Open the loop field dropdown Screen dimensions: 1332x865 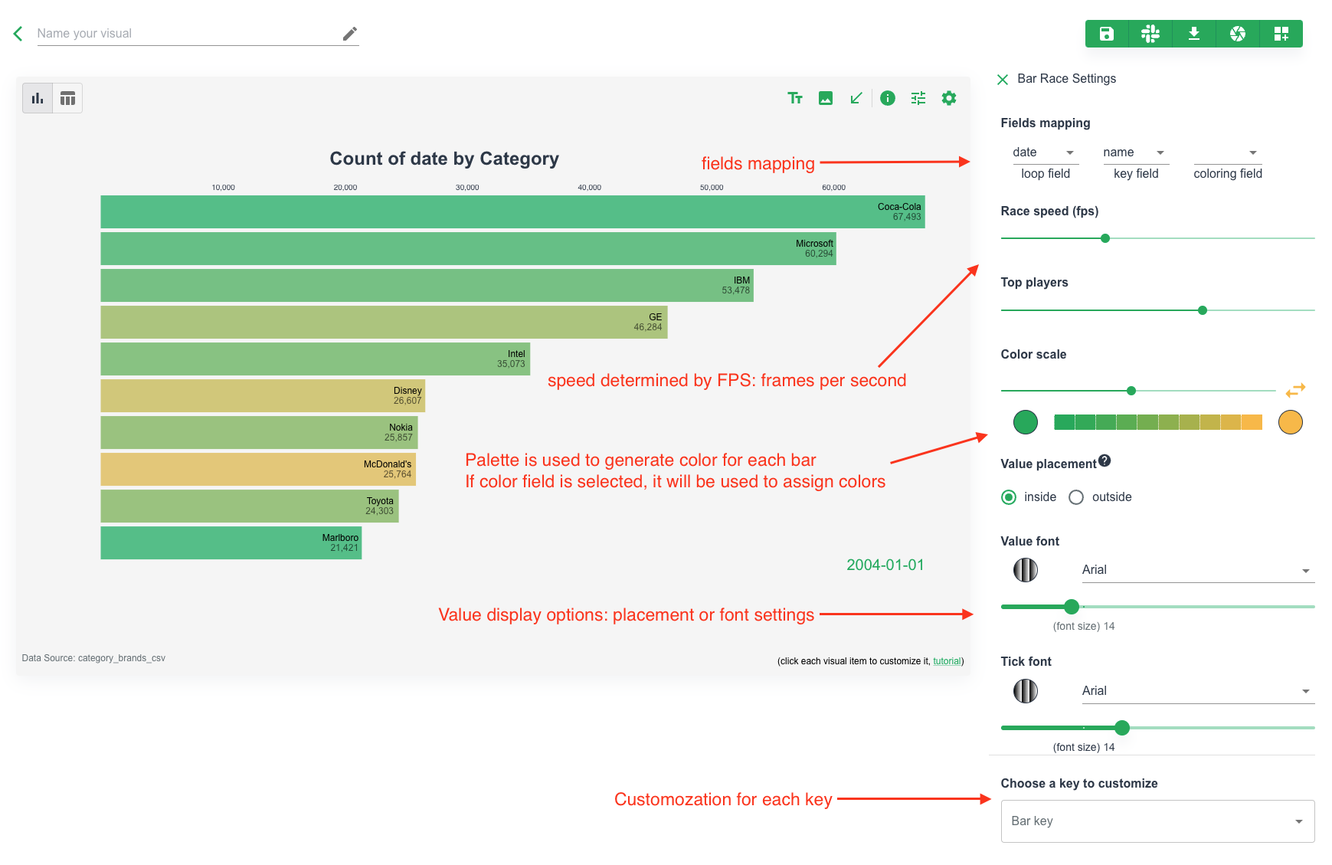point(1046,152)
